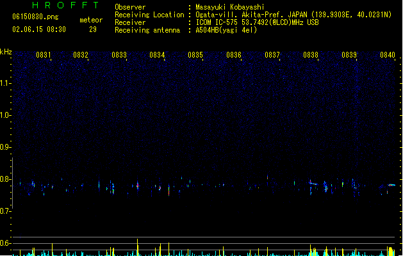Click the Receiver field label
403x256 pixels.
[130, 22]
